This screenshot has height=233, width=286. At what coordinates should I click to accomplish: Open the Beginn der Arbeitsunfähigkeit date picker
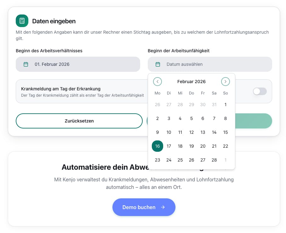pyautogui.click(x=210, y=64)
